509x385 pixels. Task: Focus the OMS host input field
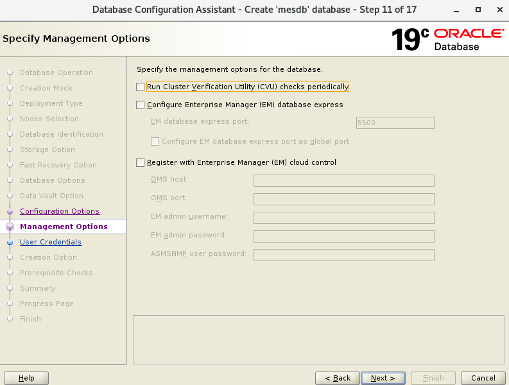343,181
